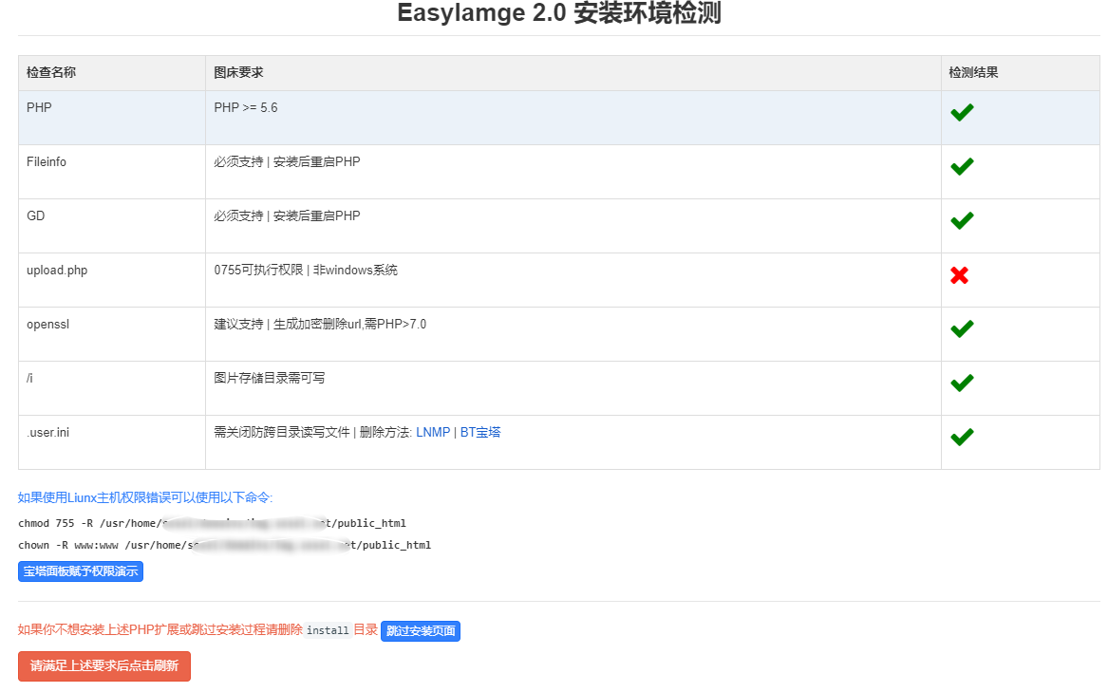Click the green checkmark in the .user.ini row
This screenshot has width=1108, height=692.
tap(962, 437)
